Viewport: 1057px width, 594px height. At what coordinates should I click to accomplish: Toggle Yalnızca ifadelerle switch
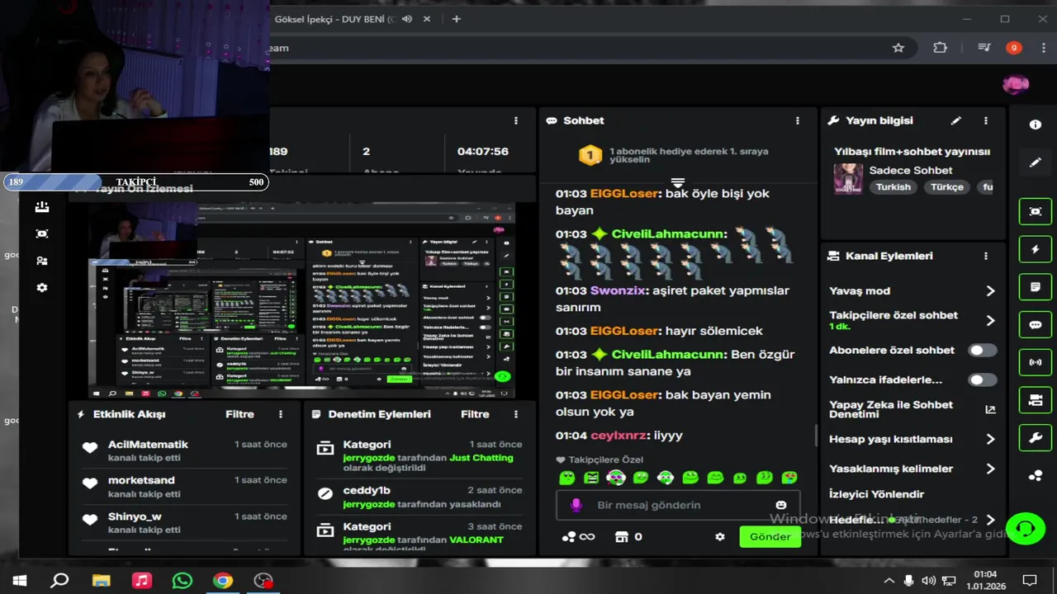click(x=982, y=380)
